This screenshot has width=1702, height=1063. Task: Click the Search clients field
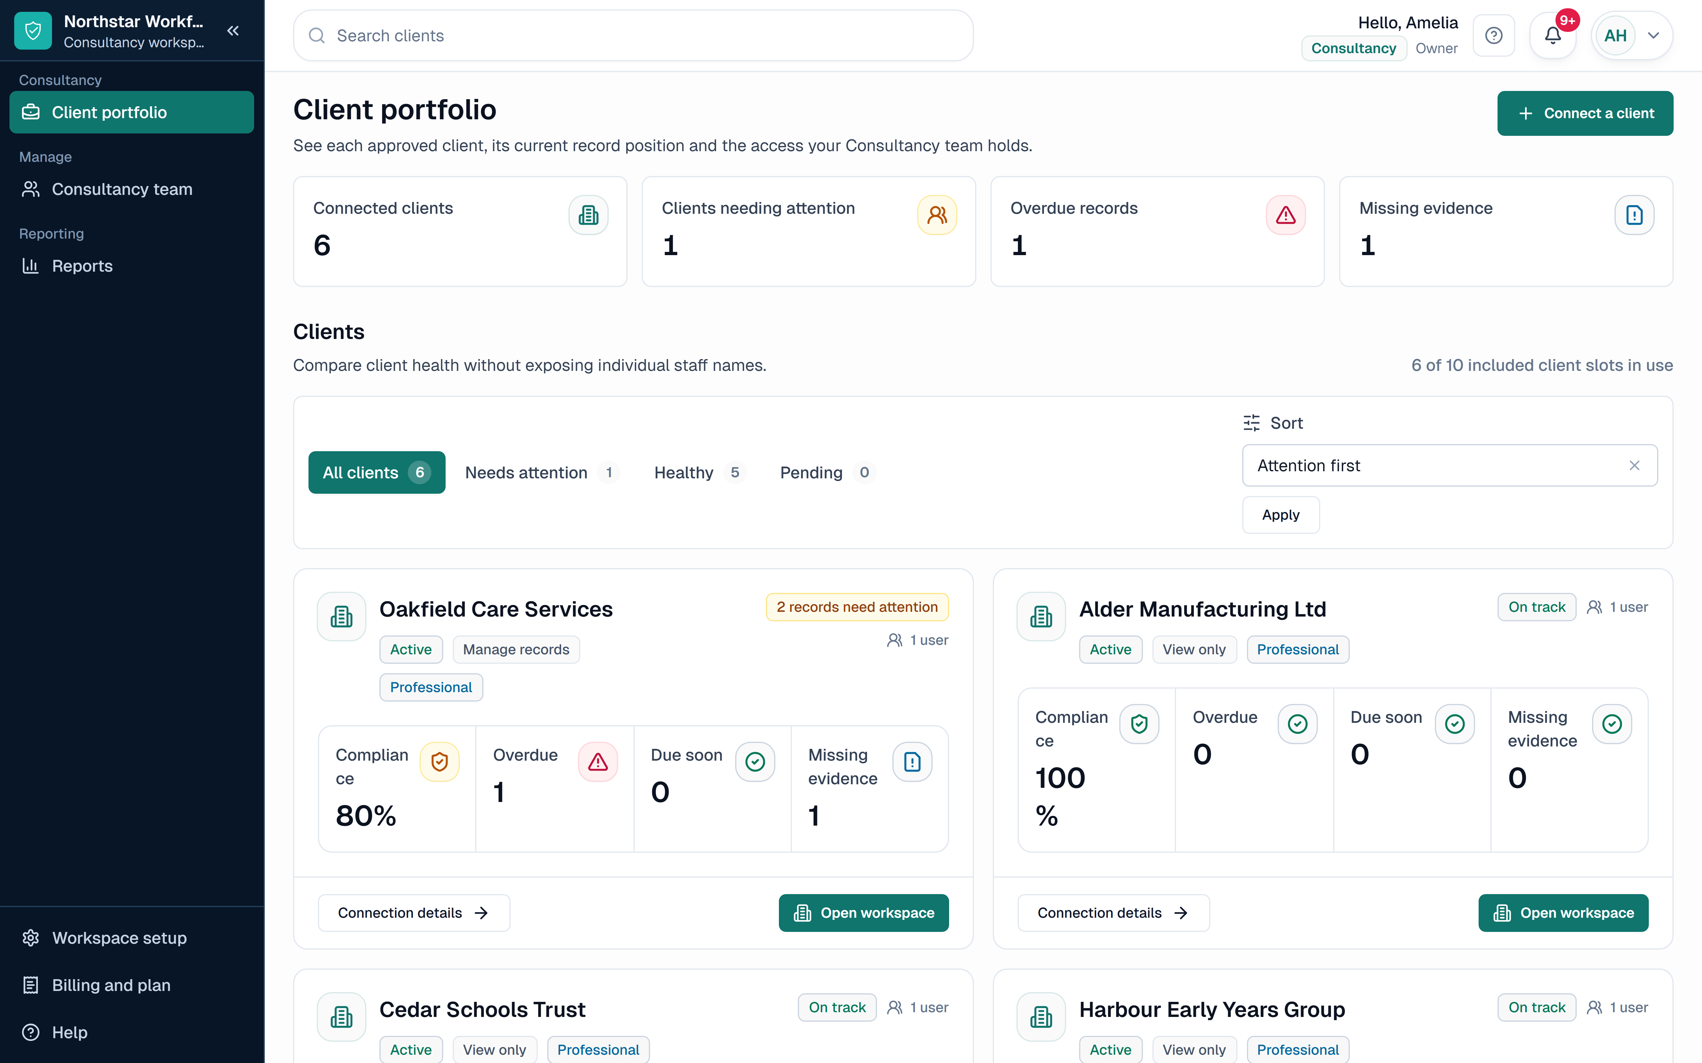pyautogui.click(x=633, y=35)
